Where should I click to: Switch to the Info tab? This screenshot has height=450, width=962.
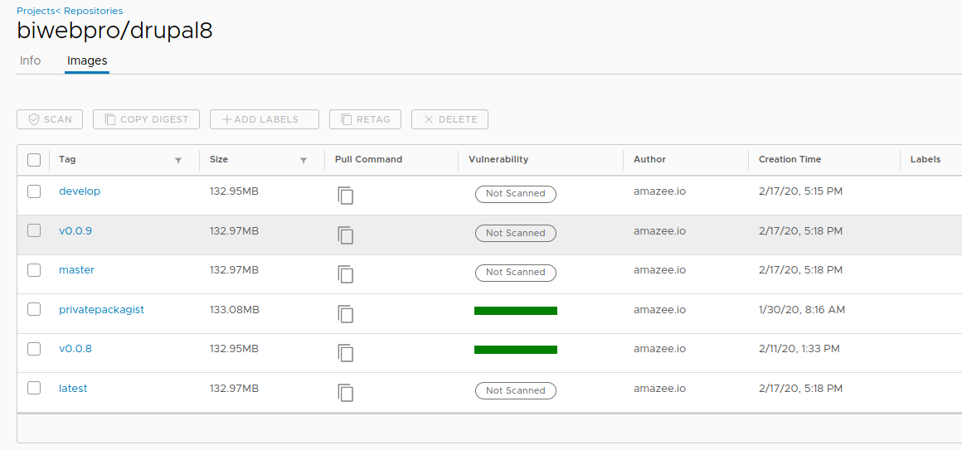coord(30,60)
